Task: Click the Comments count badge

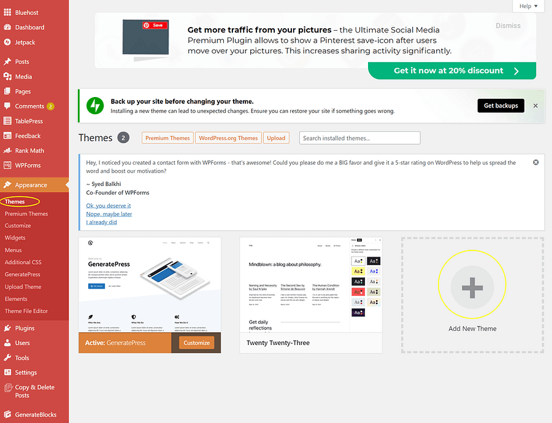Action: click(50, 106)
